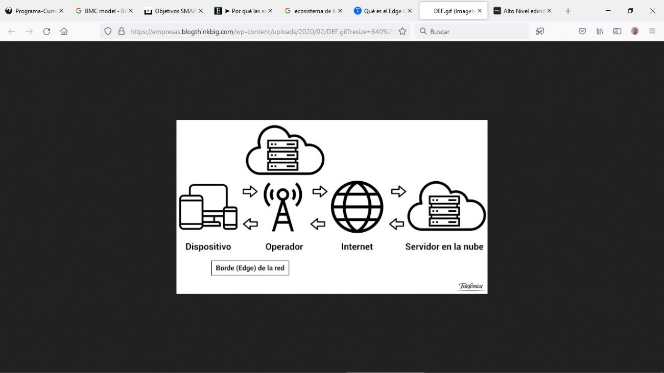This screenshot has width=664, height=373.
Task: Open the Library bookmarks and history icon
Action: tap(600, 32)
